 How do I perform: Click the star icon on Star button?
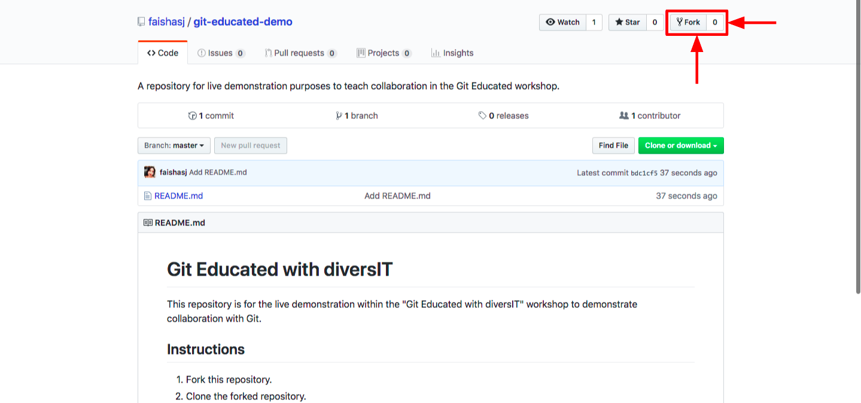point(619,22)
